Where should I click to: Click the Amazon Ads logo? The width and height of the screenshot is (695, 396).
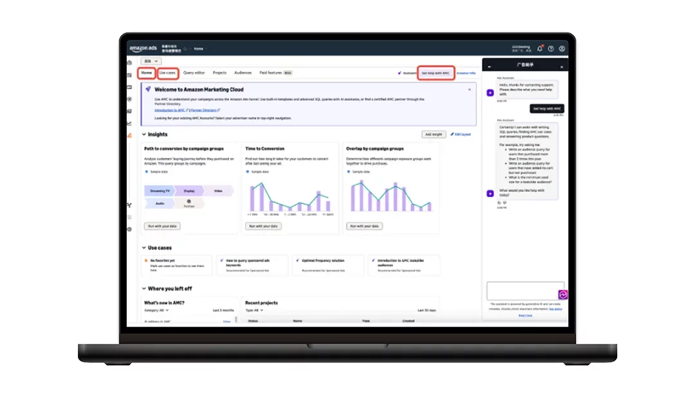tap(143, 48)
